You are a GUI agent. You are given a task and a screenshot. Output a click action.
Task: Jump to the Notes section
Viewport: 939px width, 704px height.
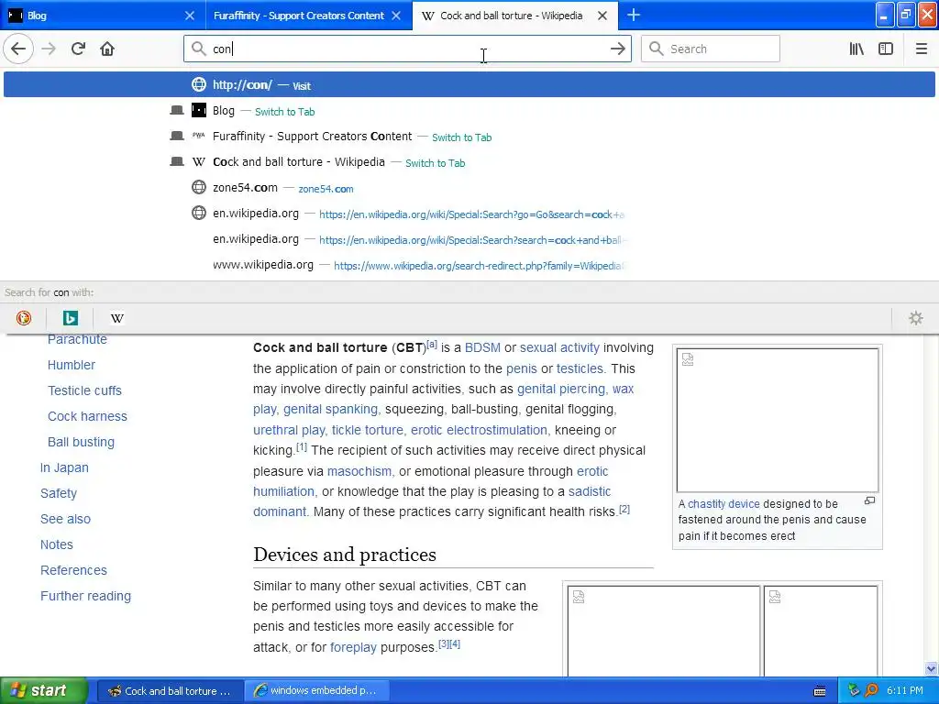tap(56, 544)
